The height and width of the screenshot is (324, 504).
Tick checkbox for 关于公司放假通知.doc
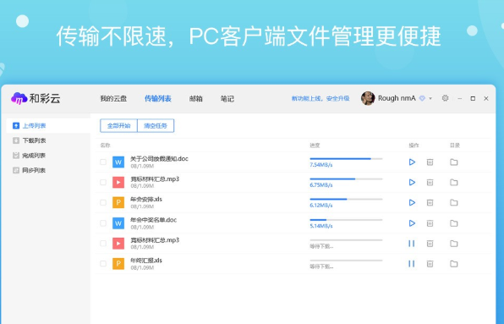(x=103, y=162)
